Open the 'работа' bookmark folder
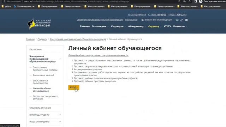The image size is (226, 127). (x=6, y=6)
